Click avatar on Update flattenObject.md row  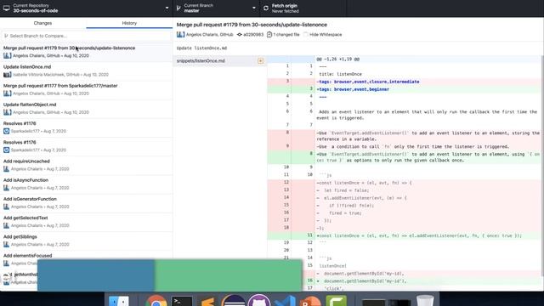pos(8,112)
